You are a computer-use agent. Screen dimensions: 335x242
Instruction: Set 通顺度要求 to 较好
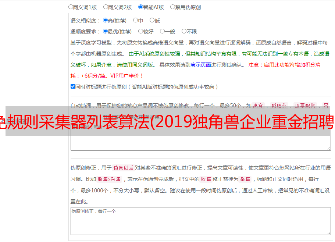[x=140, y=31]
